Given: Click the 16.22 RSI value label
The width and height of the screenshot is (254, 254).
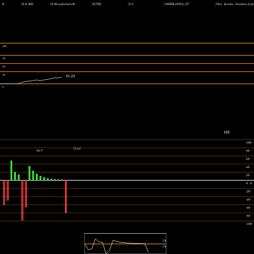Looking at the screenshot, I should click(70, 76).
